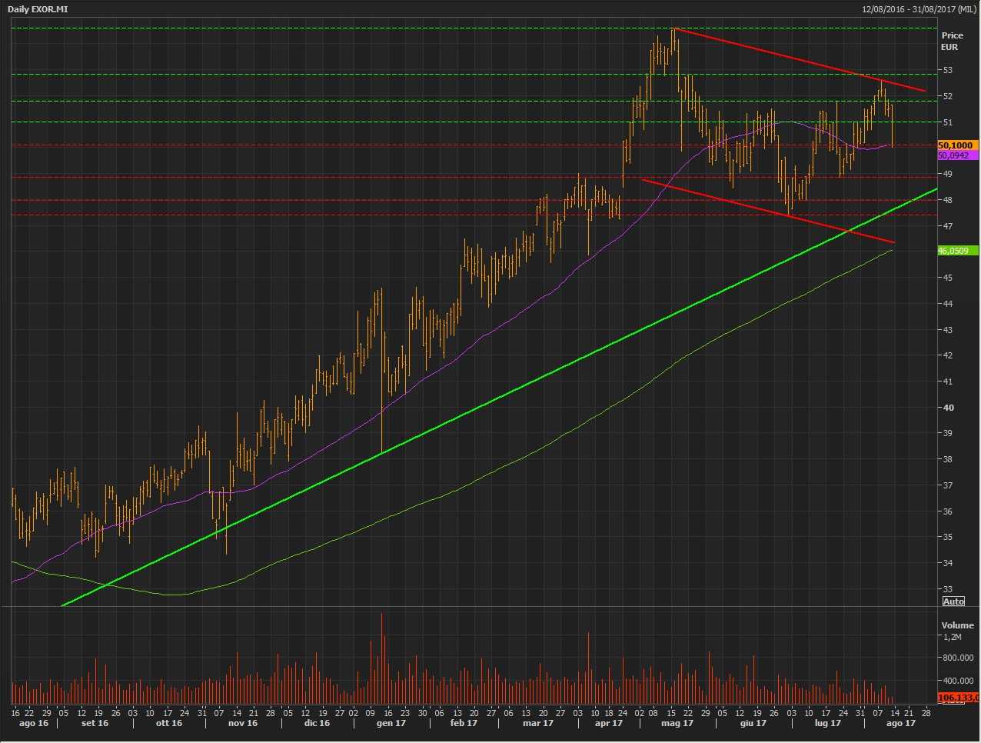Click the 'nov 16' month label

(x=242, y=723)
